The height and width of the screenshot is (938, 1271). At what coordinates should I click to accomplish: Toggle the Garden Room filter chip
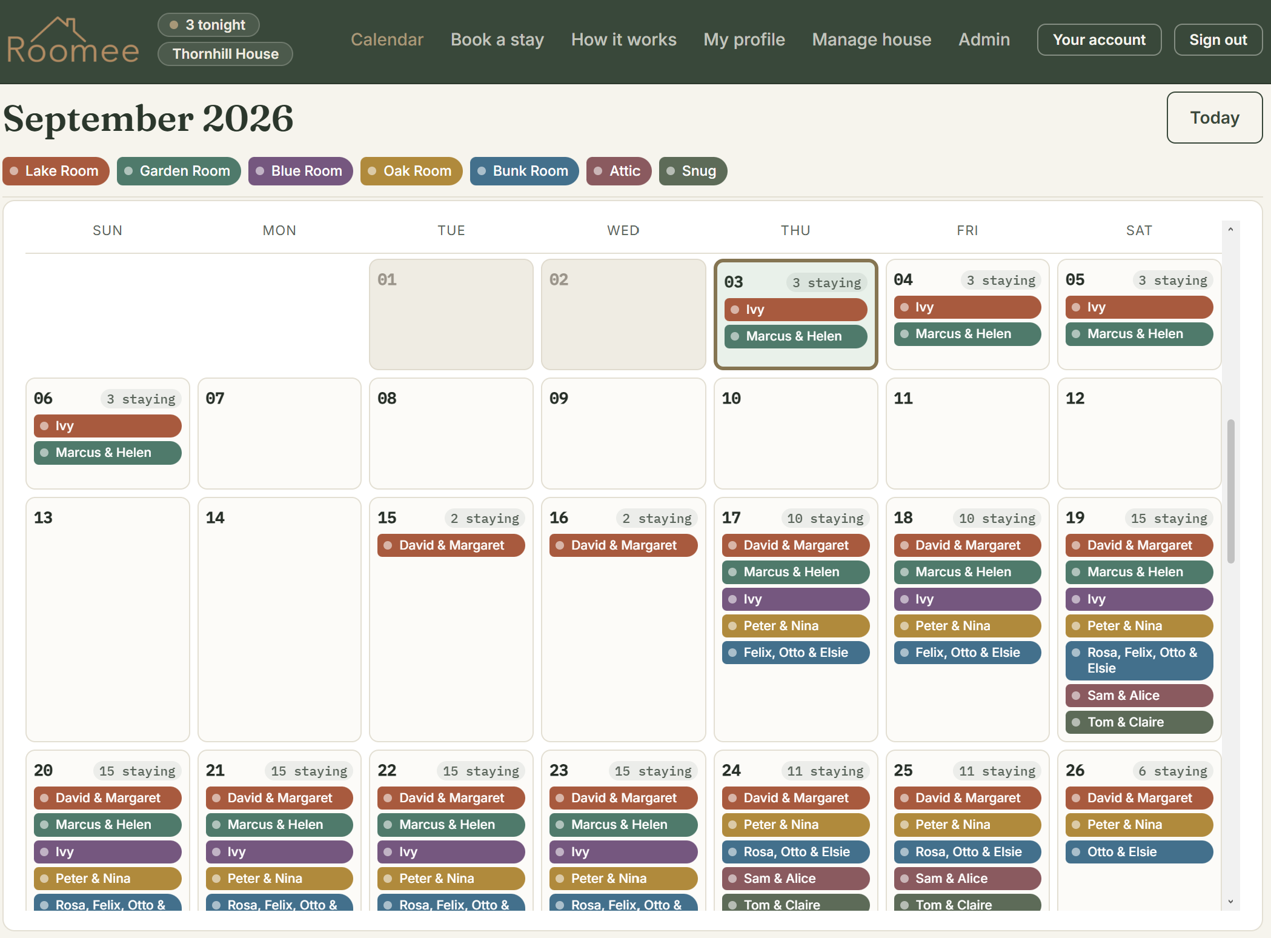(x=179, y=171)
